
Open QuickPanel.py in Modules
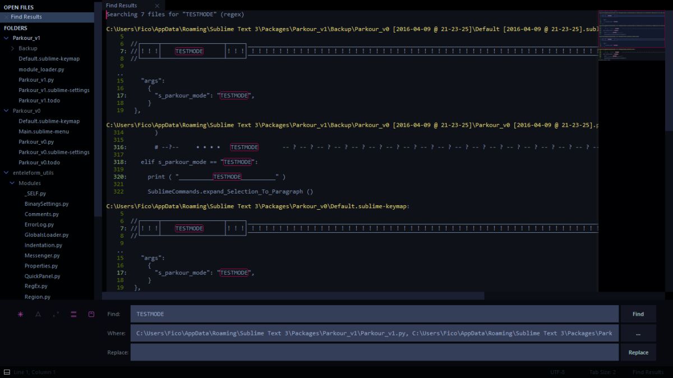[x=42, y=276]
